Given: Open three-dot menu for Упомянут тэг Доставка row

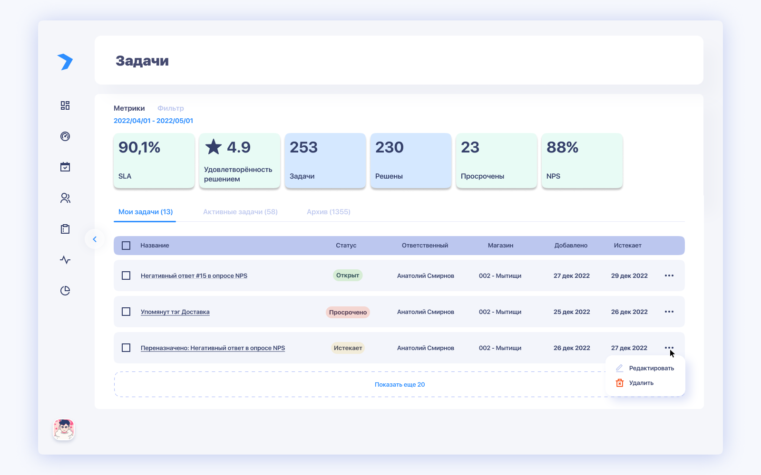Looking at the screenshot, I should coord(669,312).
